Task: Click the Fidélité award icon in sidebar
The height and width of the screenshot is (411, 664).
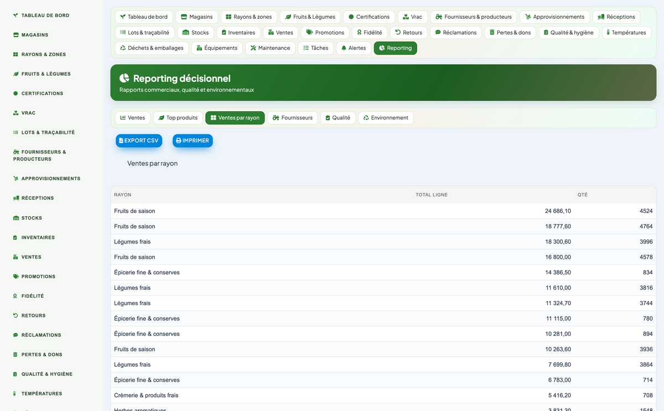Action: click(x=15, y=296)
